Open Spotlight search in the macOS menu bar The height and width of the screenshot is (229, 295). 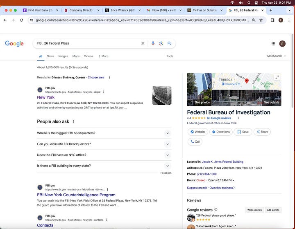click(249, 2)
